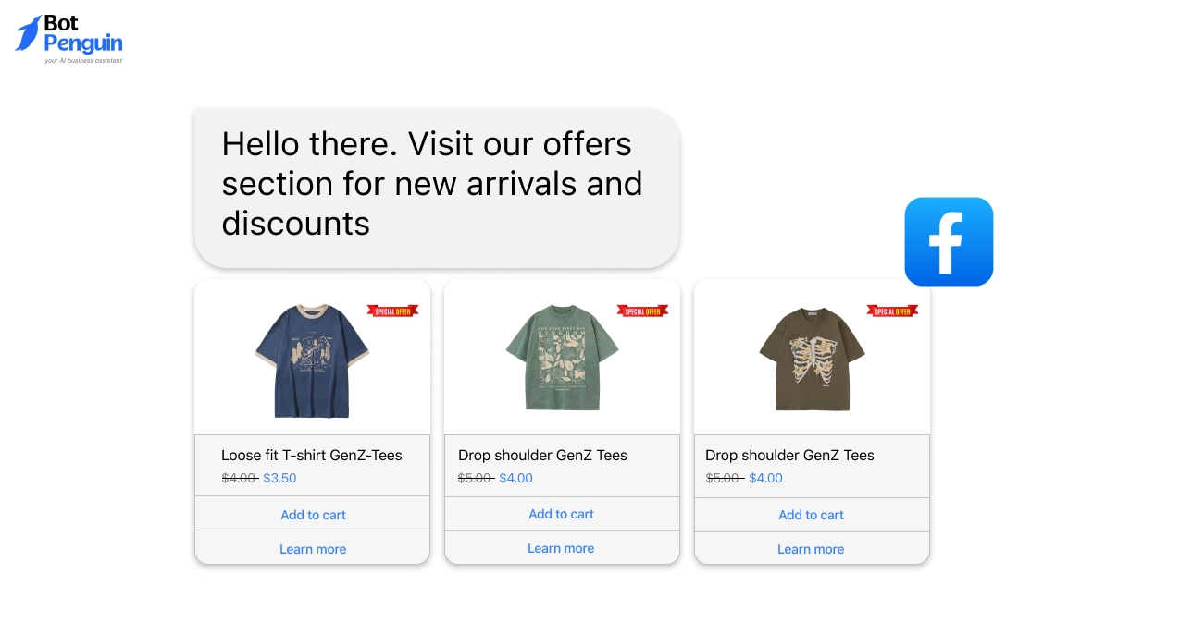Select the $4.00 price on green tee card
This screenshot has height=634, width=1192.
click(516, 478)
